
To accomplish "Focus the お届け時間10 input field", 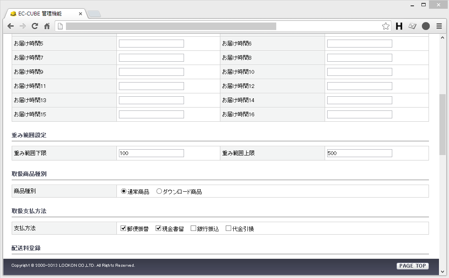I will coord(360,72).
